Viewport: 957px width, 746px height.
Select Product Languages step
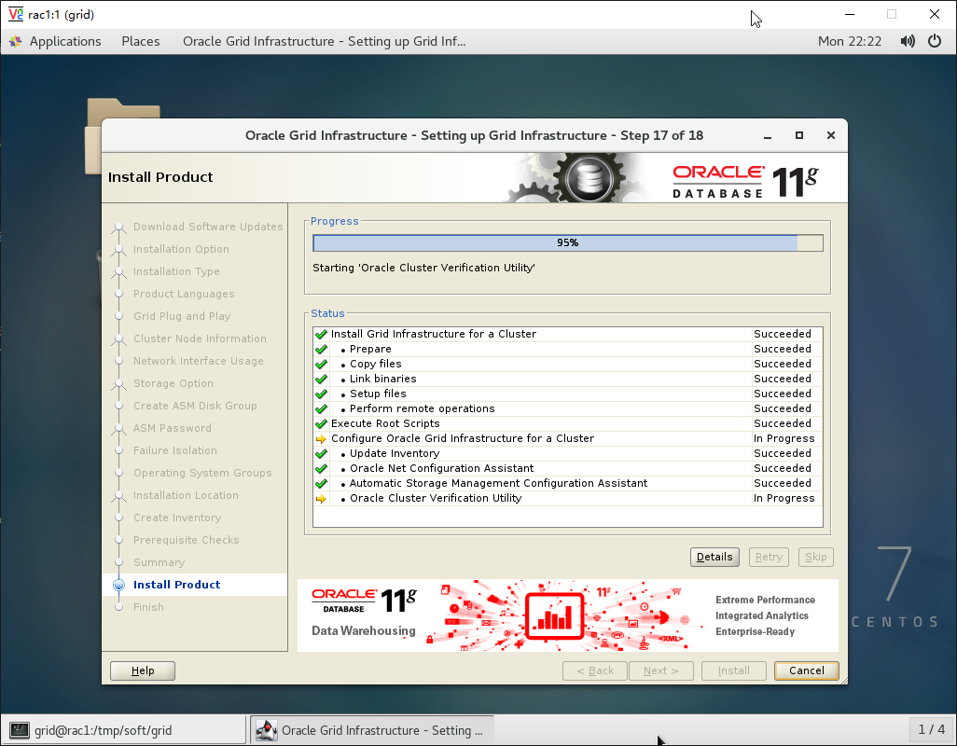pos(184,294)
